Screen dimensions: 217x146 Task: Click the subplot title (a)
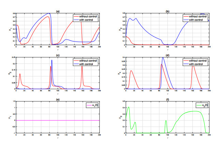pos(58,11)
